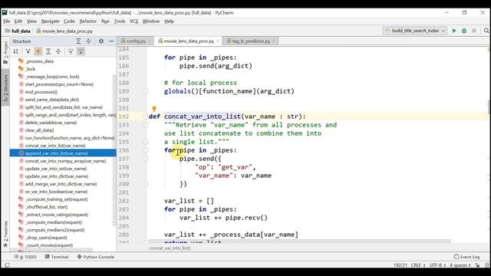Toggle show inherited members in Structure
Viewport: 491px width, 276px height.
[x=28, y=51]
